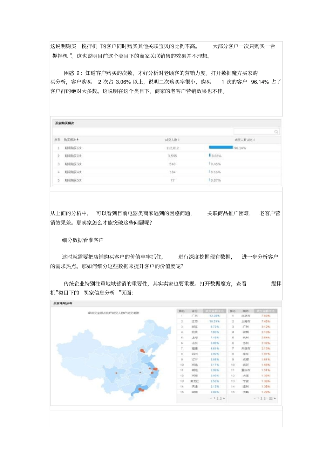Select 江苏 in the province ranking

[x=195, y=321]
